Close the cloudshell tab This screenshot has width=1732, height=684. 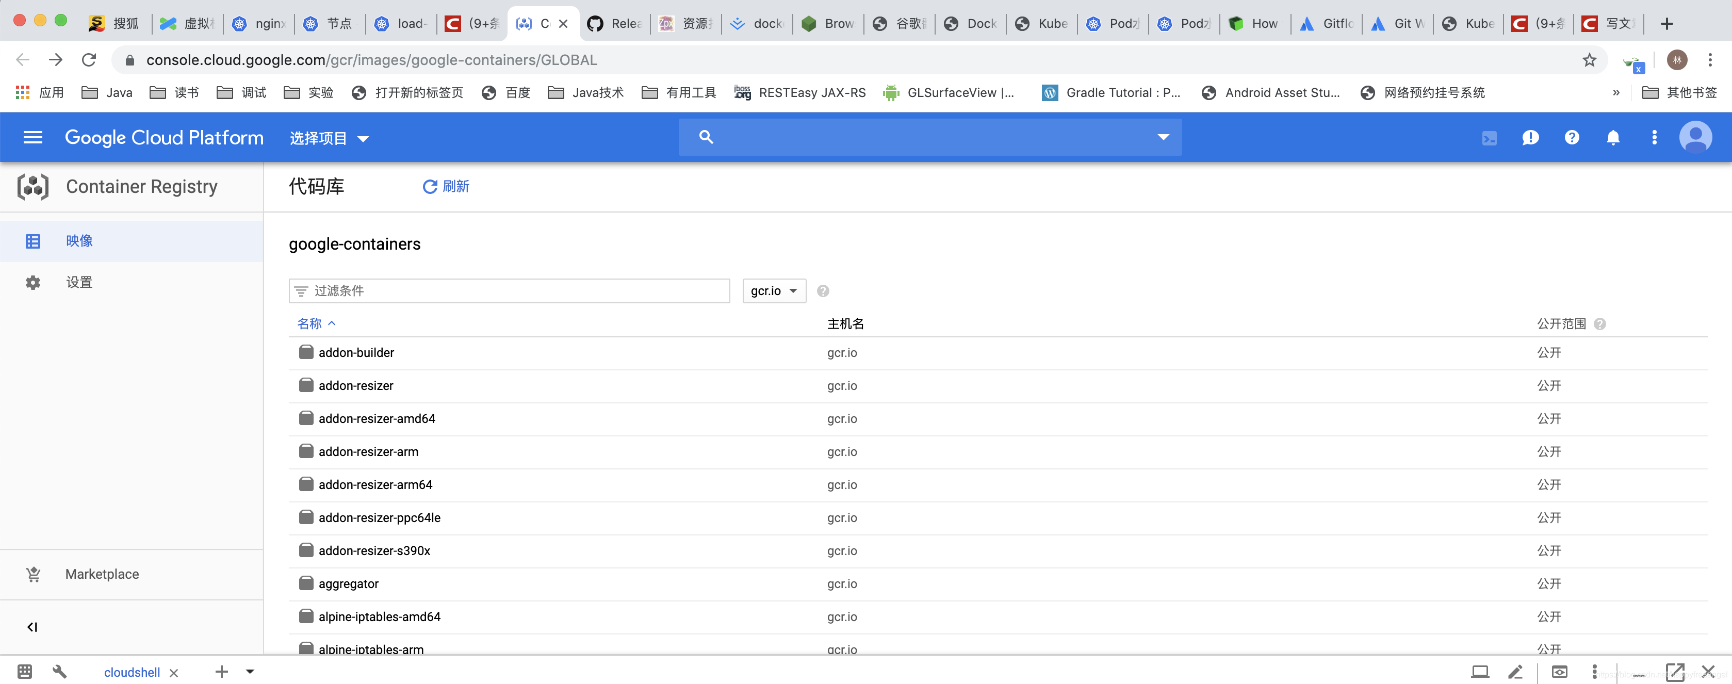(173, 673)
